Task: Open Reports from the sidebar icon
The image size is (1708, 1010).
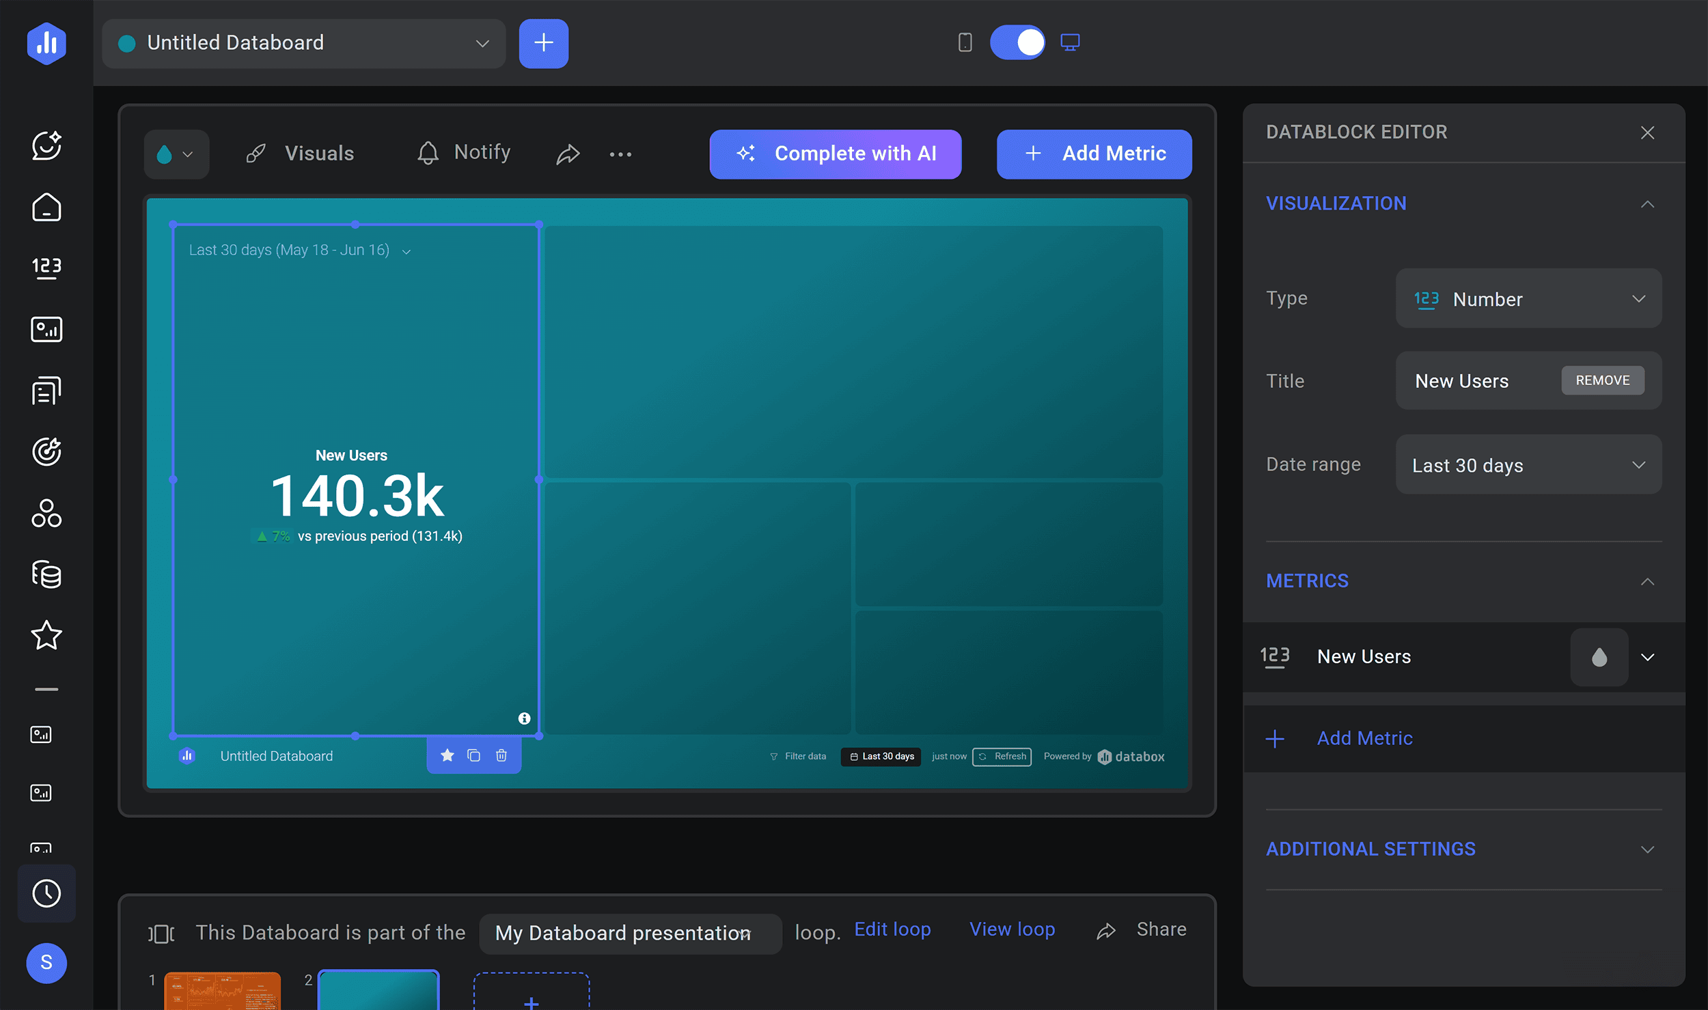Action: click(x=46, y=391)
